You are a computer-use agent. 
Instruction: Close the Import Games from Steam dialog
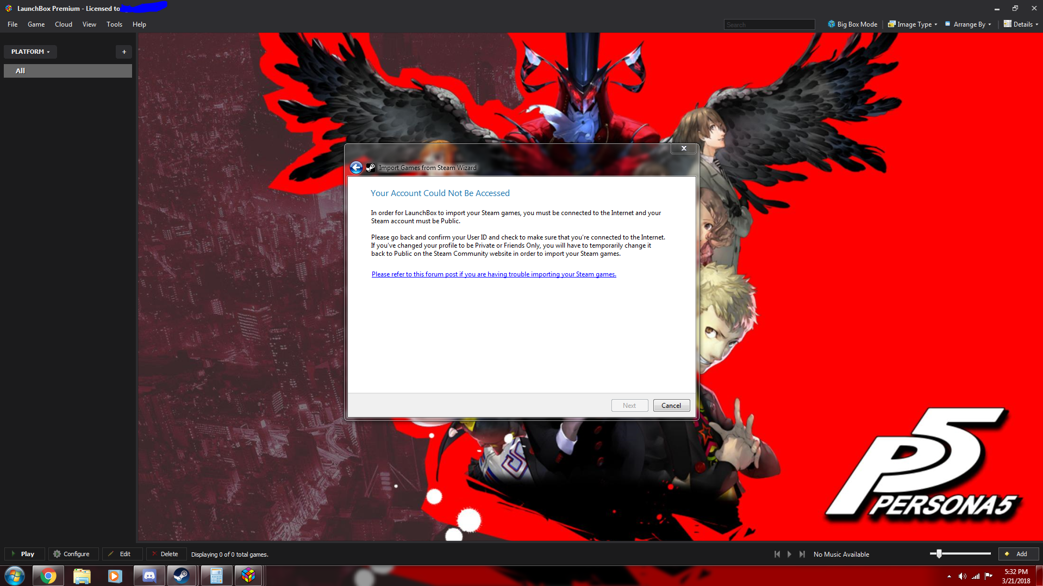[684, 148]
